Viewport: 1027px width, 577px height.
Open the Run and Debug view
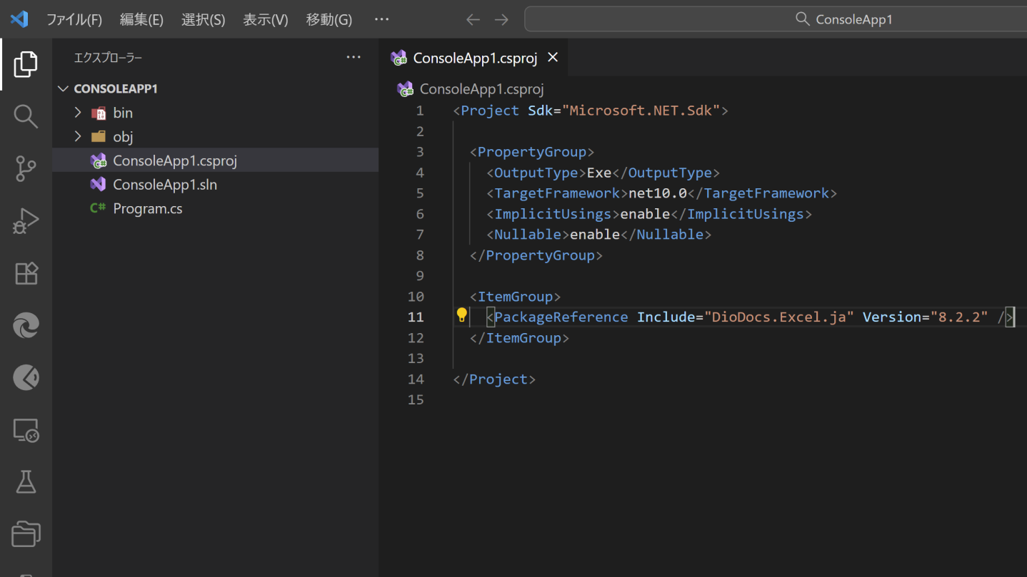(26, 221)
